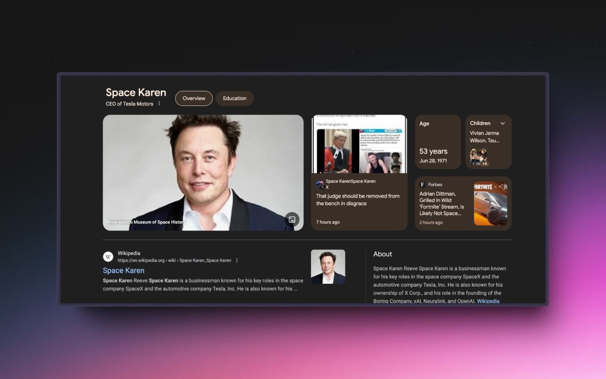This screenshot has width=606, height=379.
Task: Click the en.wikipedia.org result URL
Action: coord(174,261)
